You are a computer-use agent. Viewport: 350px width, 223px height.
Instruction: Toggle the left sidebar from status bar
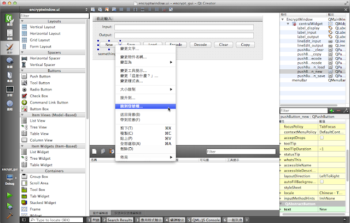(24, 220)
